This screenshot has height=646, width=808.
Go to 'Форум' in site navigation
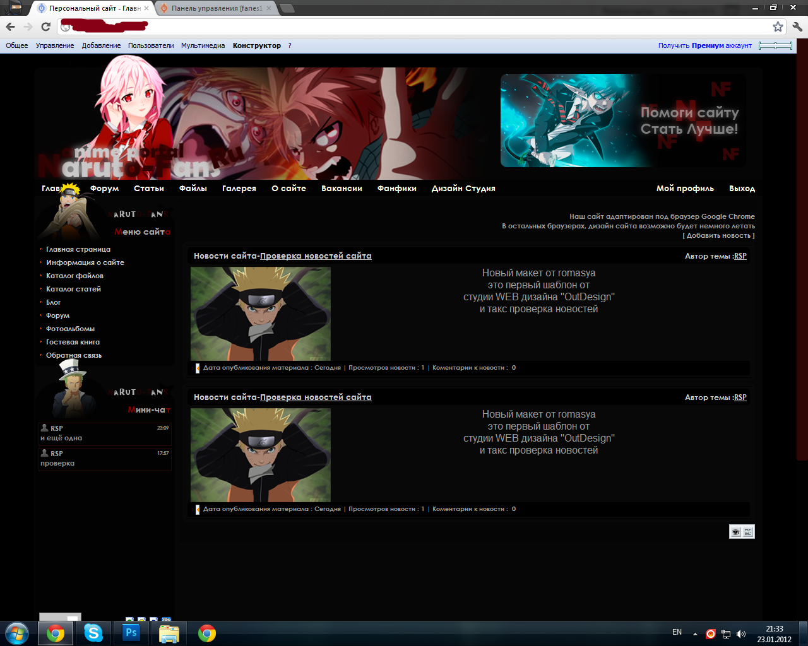[104, 188]
